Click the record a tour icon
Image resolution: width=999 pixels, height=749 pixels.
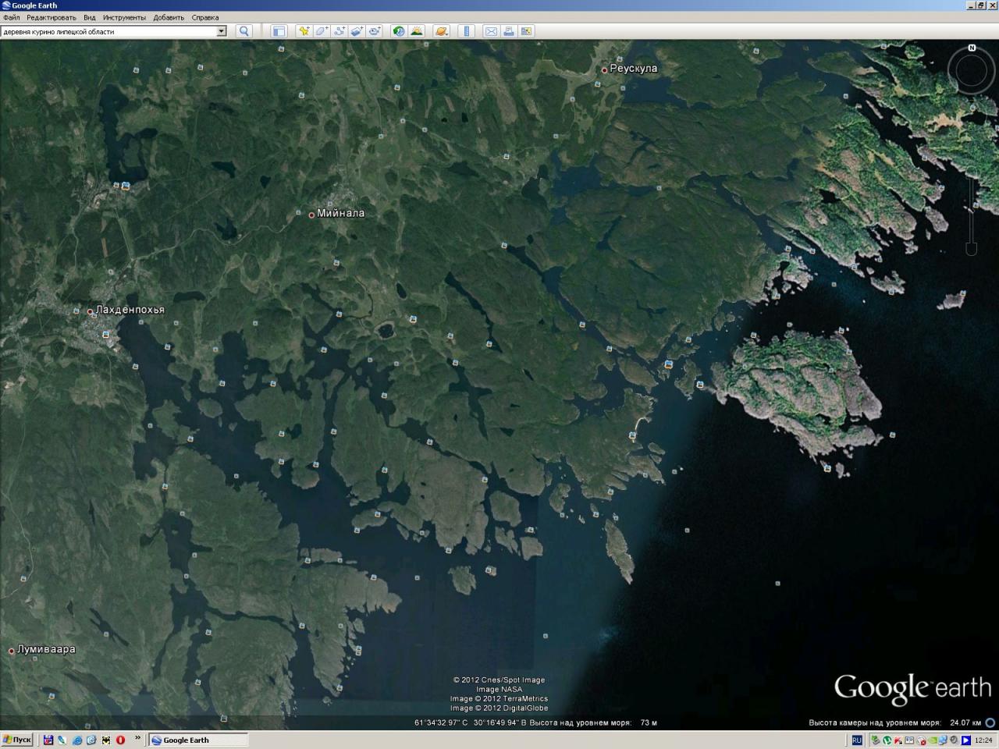375,31
